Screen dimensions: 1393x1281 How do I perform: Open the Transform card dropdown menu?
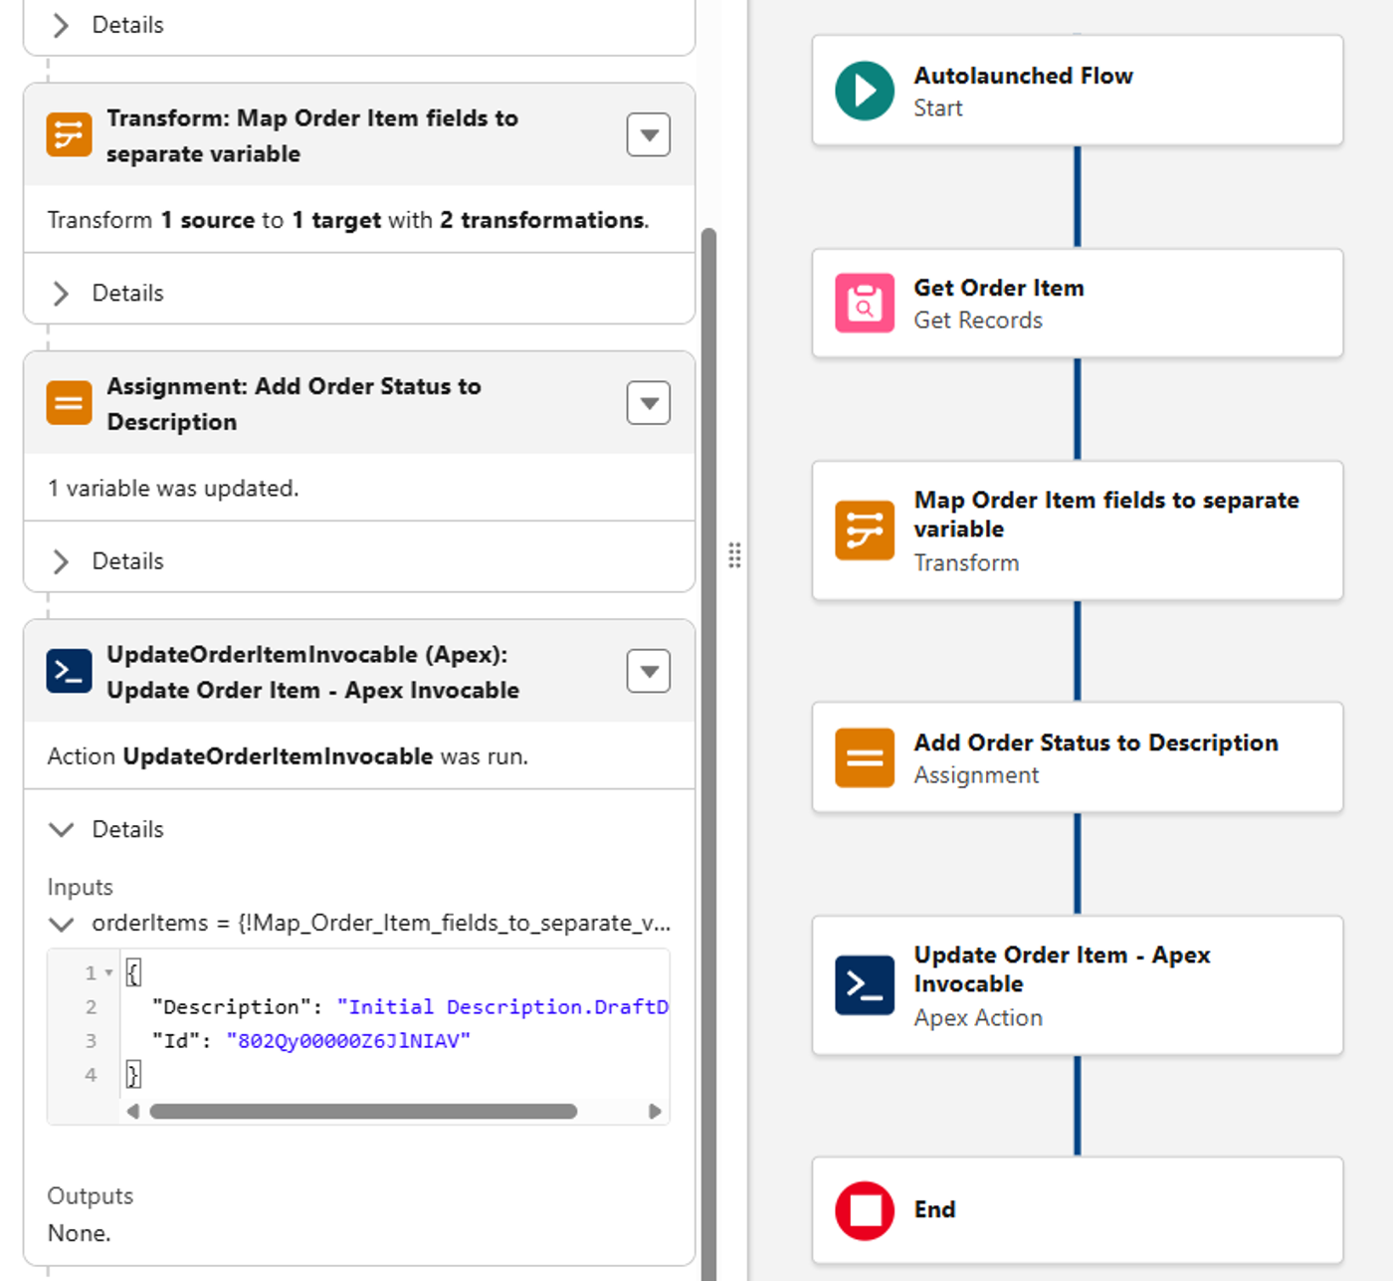[649, 135]
